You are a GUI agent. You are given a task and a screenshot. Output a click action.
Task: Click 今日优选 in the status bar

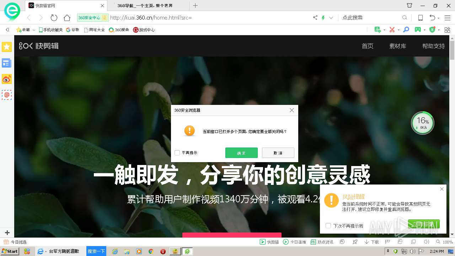(15, 242)
